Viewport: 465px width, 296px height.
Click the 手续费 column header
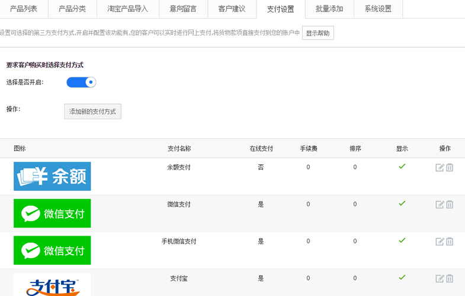[x=309, y=148]
